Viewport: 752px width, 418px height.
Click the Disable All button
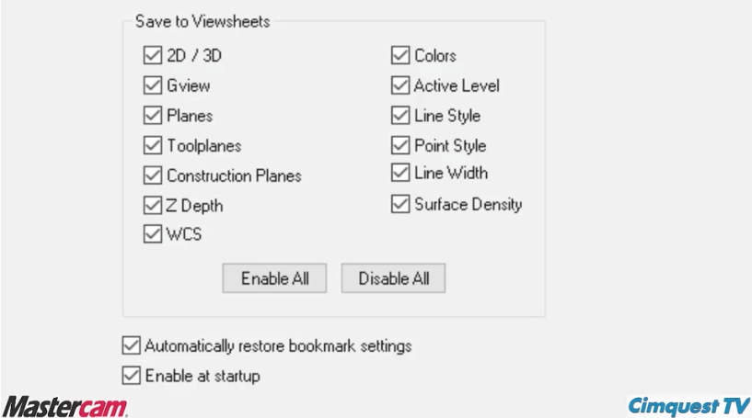(393, 278)
